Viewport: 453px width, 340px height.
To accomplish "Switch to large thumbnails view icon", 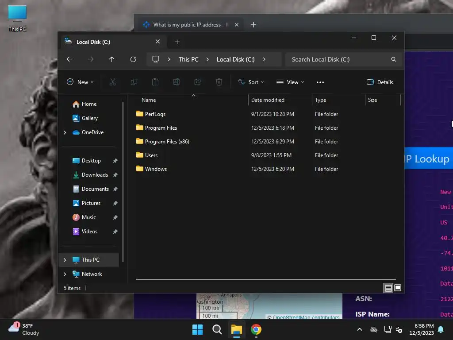I will tap(398, 288).
